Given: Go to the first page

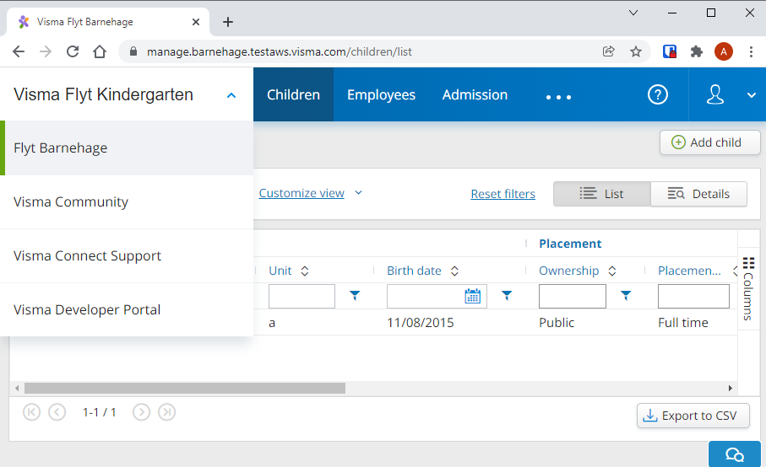Looking at the screenshot, I should [31, 412].
